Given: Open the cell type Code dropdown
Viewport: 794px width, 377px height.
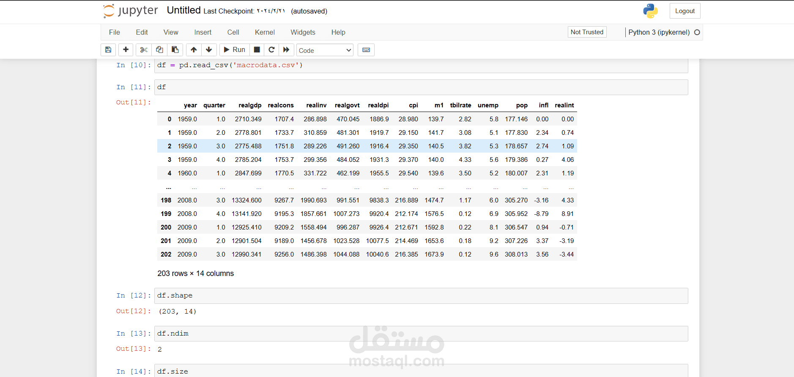Looking at the screenshot, I should [325, 50].
